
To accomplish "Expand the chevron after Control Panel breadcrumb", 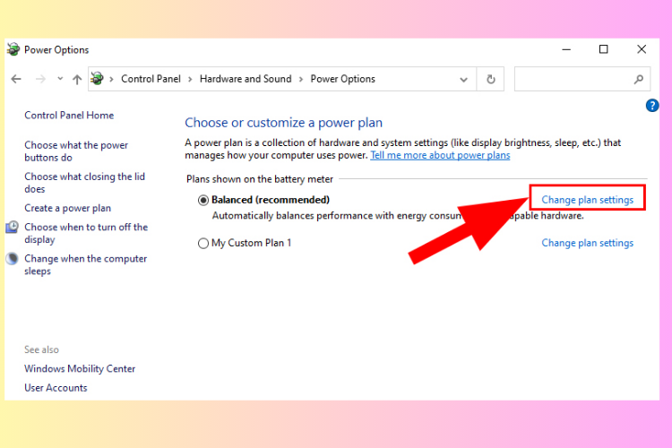I will (x=190, y=79).
